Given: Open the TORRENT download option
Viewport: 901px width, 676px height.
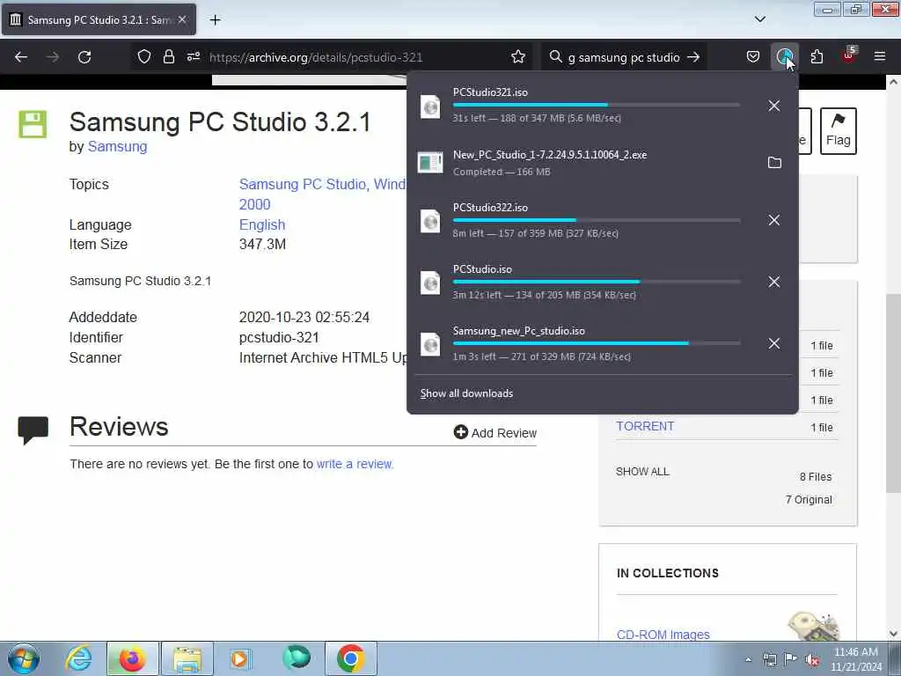Looking at the screenshot, I should [645, 427].
